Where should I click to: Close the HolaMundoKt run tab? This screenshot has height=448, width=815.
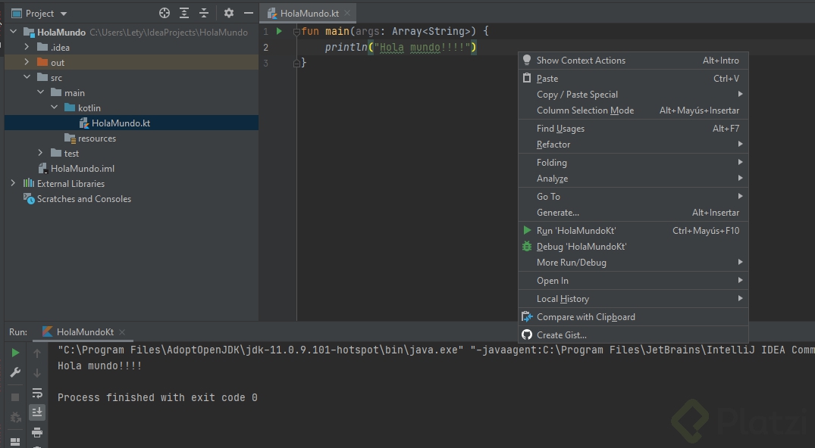[121, 332]
